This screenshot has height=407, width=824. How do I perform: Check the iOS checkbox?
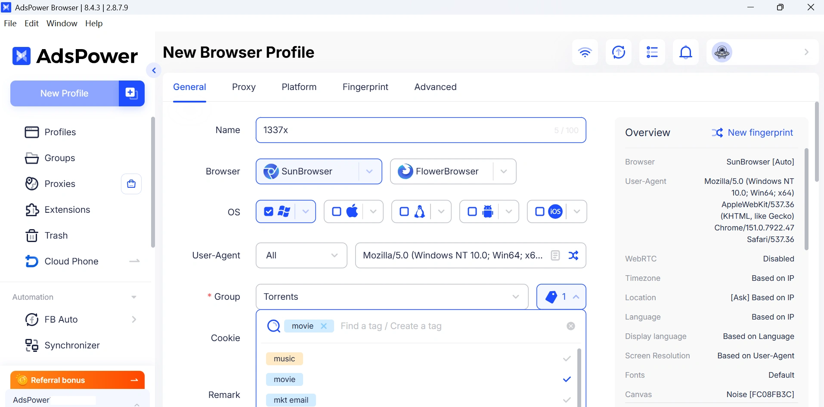[x=540, y=211]
